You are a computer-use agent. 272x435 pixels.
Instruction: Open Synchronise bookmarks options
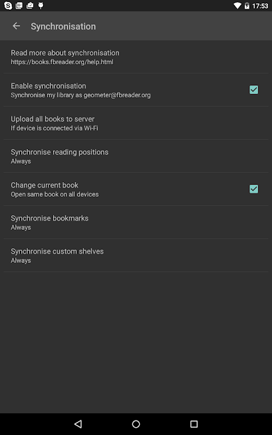click(x=136, y=222)
